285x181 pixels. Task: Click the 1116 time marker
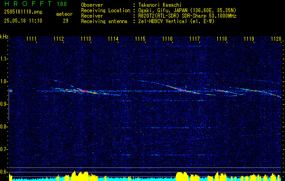point(167,38)
